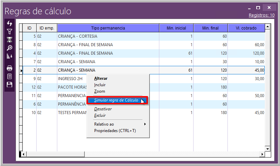
Task: Open the magnifier search tool
Action: tap(9, 48)
